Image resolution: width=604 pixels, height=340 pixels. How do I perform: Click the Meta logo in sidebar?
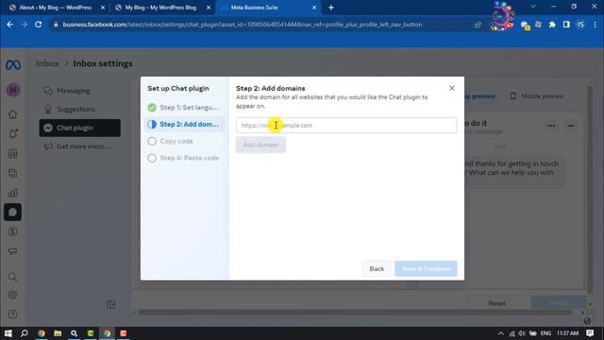point(13,65)
